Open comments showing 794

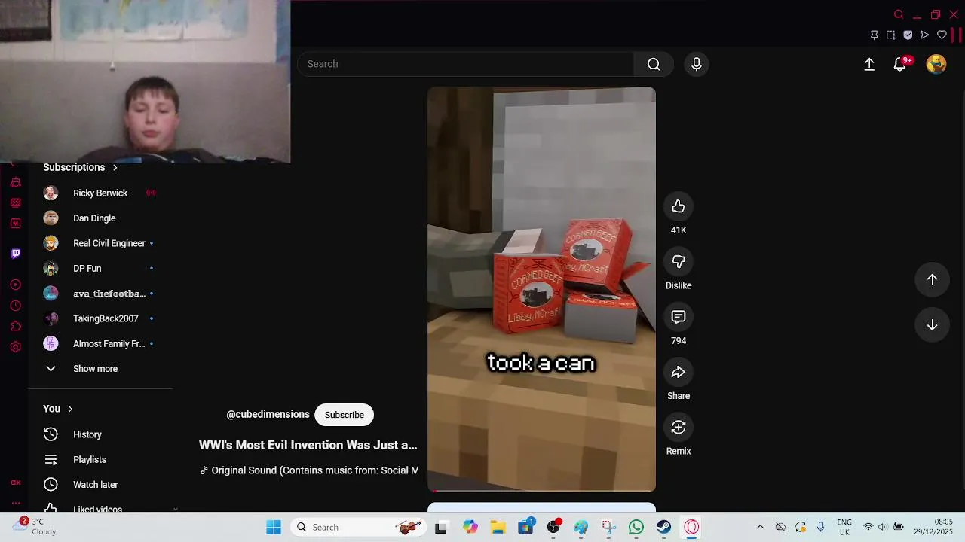(x=679, y=317)
